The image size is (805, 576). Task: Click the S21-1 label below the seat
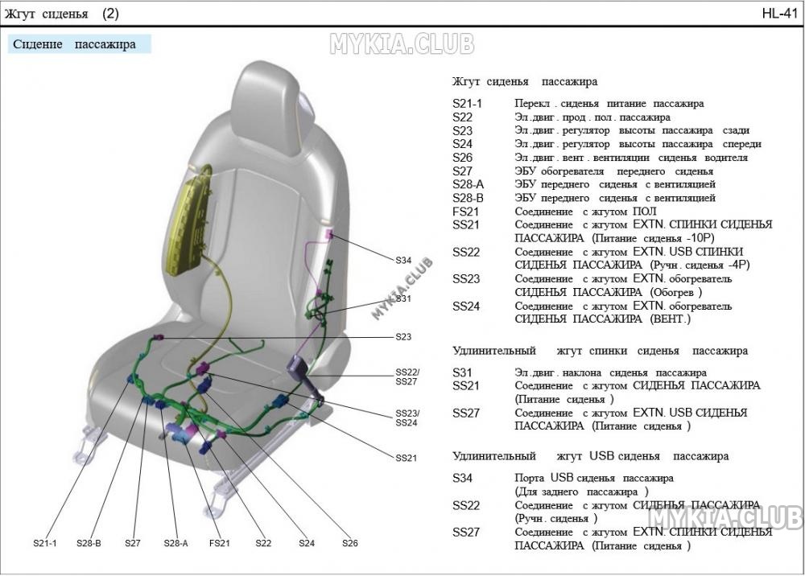click(x=45, y=543)
